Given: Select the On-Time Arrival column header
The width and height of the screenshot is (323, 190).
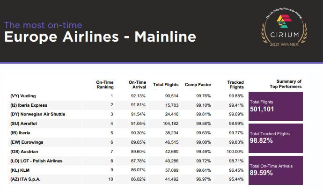Looking at the screenshot, I should pos(138,84).
